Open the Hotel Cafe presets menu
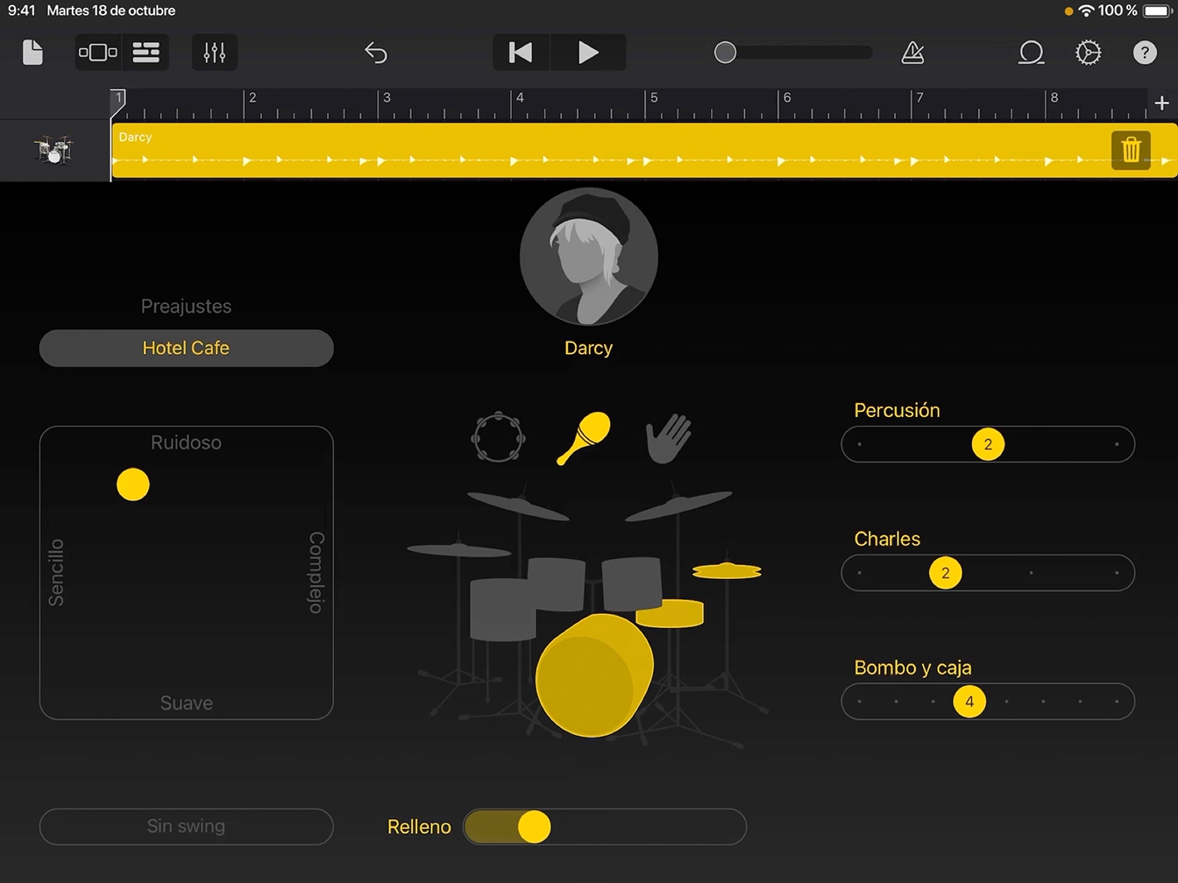Viewport: 1178px width, 883px height. pos(186,348)
